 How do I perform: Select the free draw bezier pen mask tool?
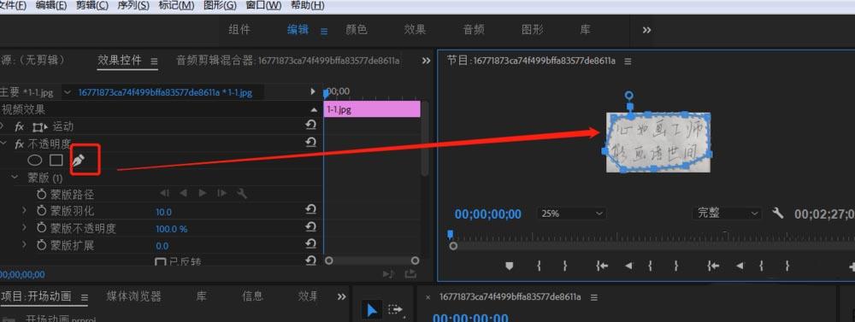coord(80,161)
